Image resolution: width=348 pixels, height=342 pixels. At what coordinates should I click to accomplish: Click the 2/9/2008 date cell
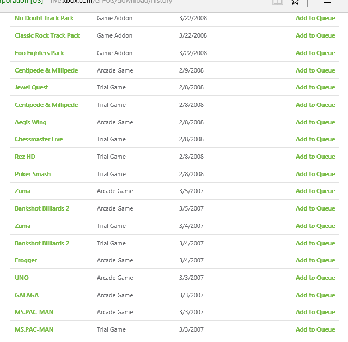pyautogui.click(x=191, y=70)
